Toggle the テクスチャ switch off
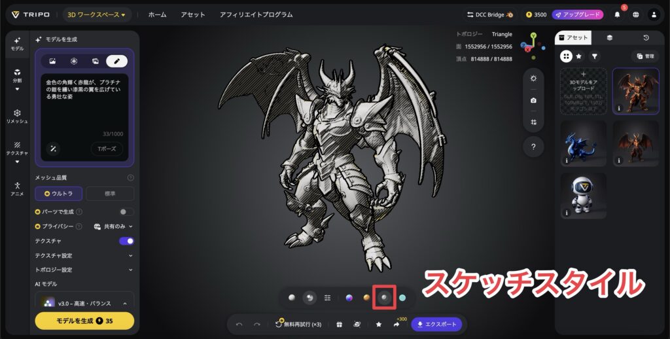This screenshot has height=339, width=670. tap(126, 241)
